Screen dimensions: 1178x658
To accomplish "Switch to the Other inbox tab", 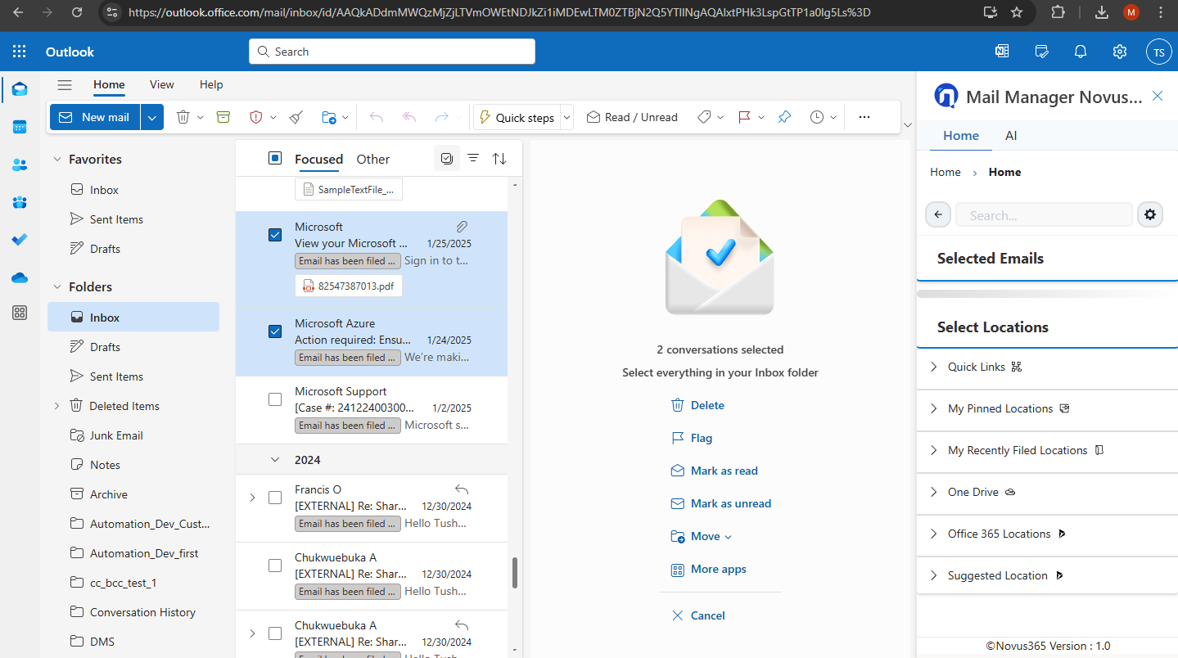I will click(x=373, y=160).
